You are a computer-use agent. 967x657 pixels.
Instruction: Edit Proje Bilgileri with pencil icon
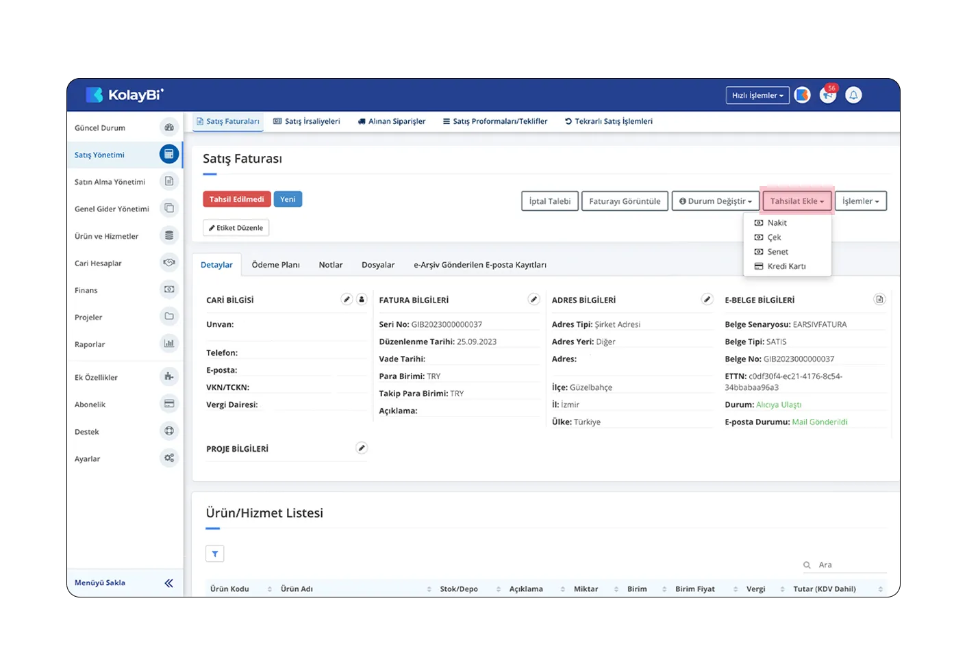(x=362, y=448)
